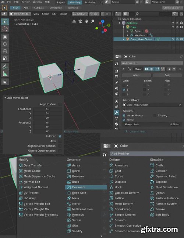The image size is (184, 238).
Task: Remove Mirror modifier with X icon
Action: pyautogui.click(x=180, y=69)
